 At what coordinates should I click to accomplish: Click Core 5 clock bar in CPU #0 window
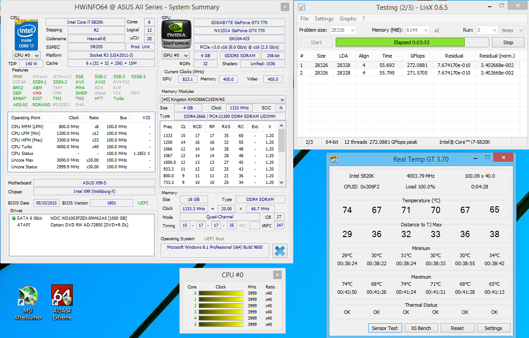point(221,324)
